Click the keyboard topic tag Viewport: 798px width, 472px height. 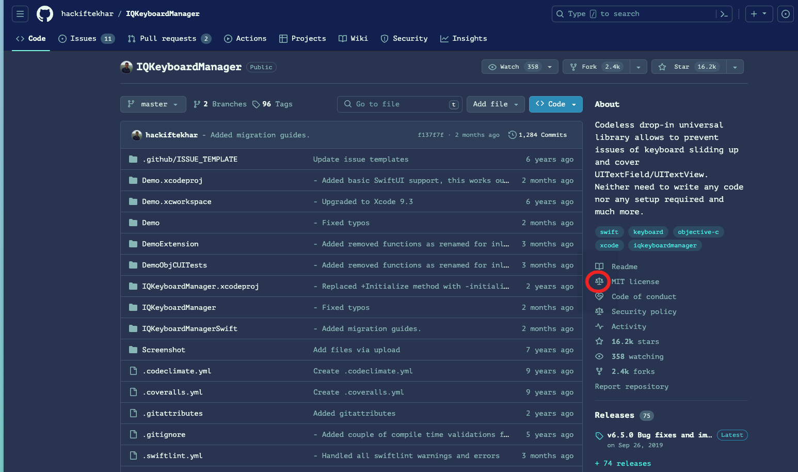click(x=648, y=232)
